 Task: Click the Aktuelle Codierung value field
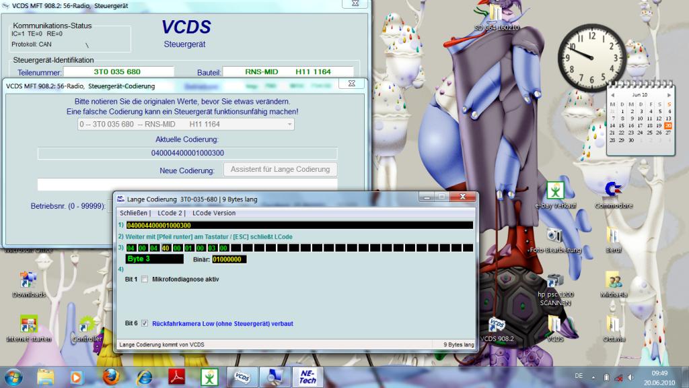coord(187,153)
